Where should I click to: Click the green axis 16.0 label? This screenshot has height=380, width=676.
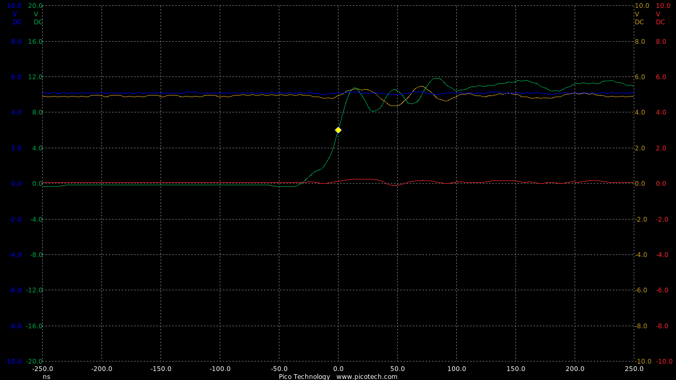point(35,41)
